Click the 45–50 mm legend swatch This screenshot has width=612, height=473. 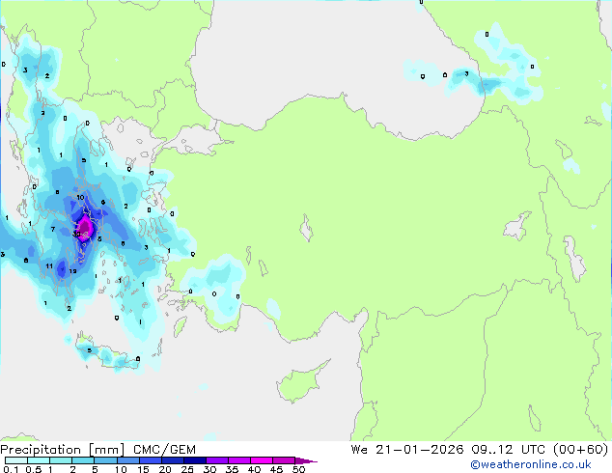(x=284, y=460)
